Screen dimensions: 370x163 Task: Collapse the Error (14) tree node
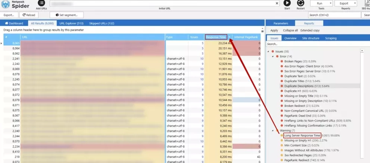click(273, 57)
